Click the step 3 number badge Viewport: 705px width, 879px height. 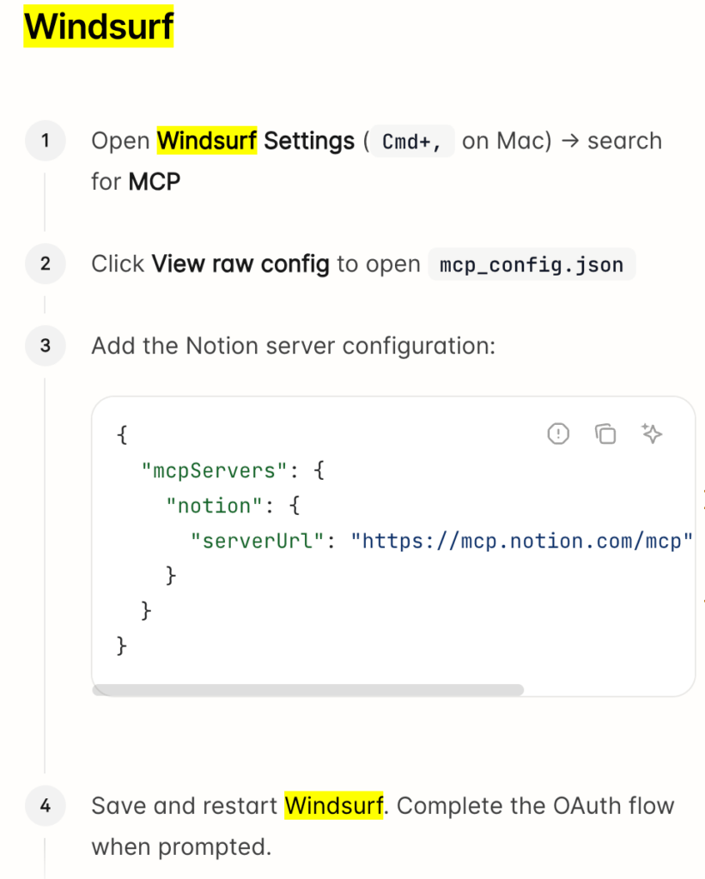click(45, 346)
